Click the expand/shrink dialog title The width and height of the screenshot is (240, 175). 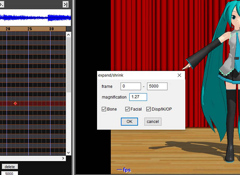point(111,75)
